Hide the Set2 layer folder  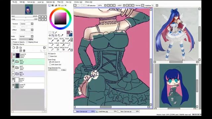pos(13,60)
